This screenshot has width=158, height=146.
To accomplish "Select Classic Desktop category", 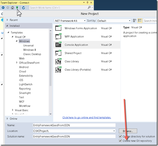I will point(32,54).
